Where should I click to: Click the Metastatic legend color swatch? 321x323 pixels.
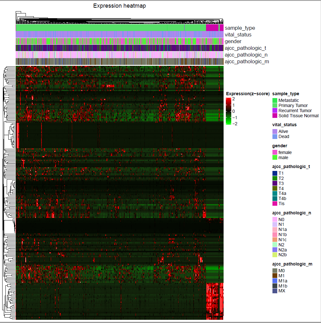click(275, 100)
